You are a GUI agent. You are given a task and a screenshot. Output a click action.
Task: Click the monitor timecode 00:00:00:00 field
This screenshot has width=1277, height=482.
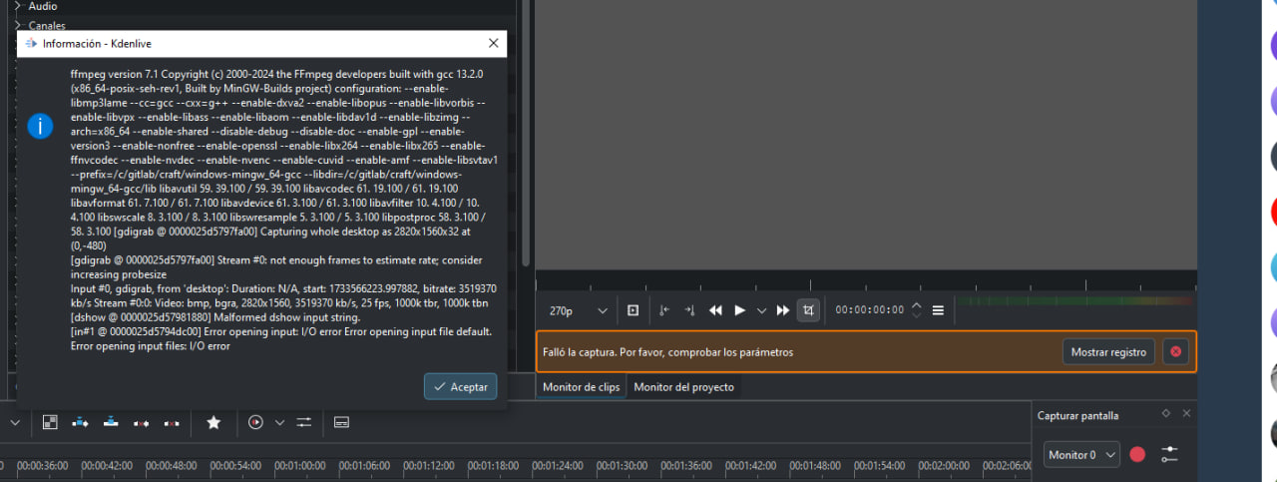[870, 310]
